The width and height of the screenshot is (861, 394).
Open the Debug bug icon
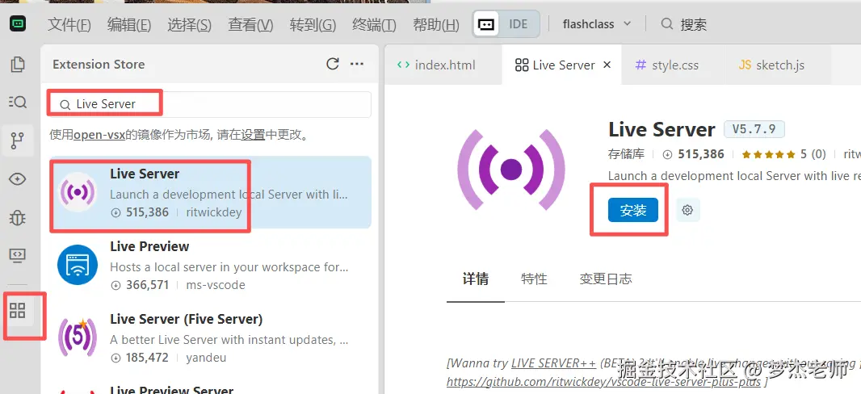coord(18,218)
